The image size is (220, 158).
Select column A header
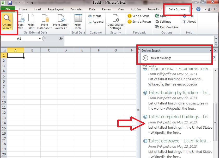(15, 50)
